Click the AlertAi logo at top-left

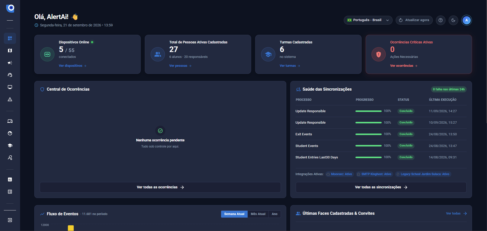coord(10,8)
